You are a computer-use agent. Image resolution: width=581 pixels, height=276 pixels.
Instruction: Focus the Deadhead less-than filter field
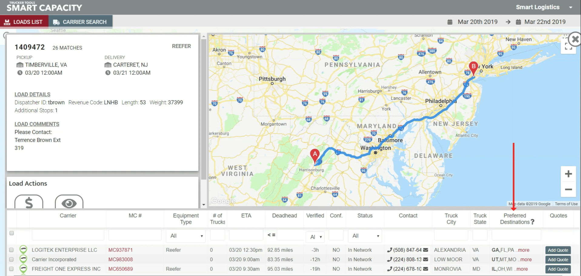290,235
